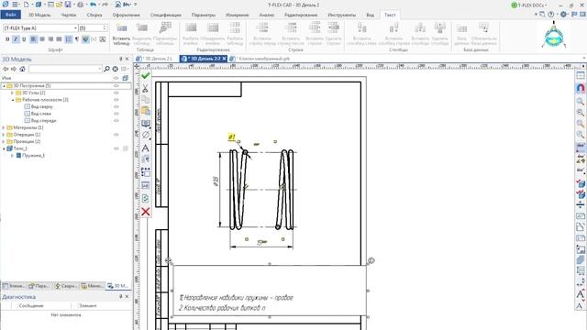
Task: Switch to the 3D Модель ribbon tab
Action: [39, 15]
